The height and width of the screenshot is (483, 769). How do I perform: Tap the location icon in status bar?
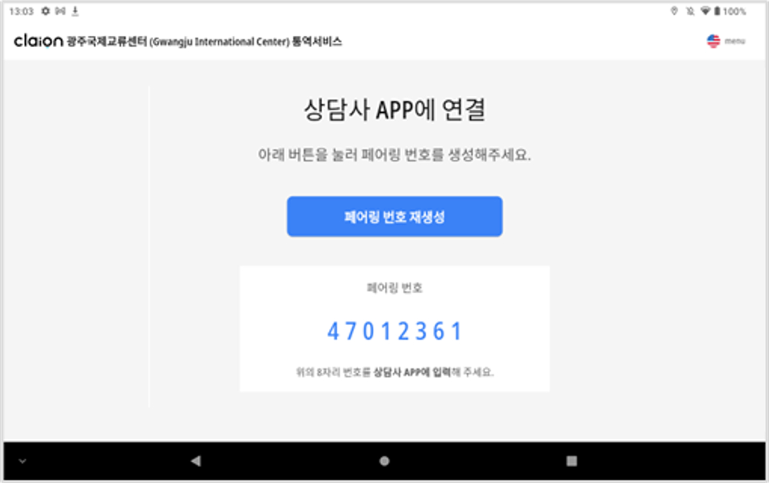pyautogui.click(x=674, y=11)
